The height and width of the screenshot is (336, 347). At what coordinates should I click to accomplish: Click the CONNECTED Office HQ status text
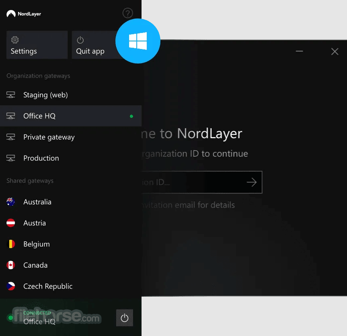(39, 318)
